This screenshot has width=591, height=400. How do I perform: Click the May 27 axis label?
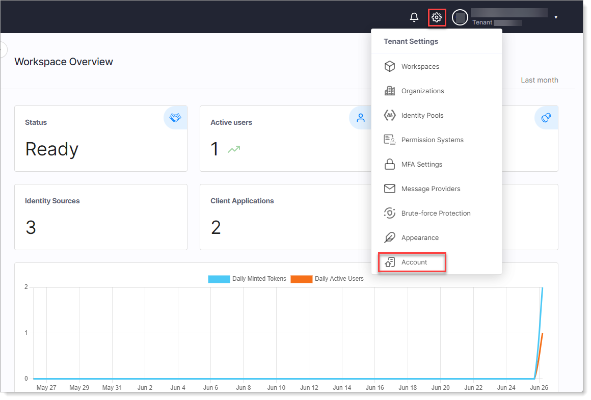[46, 388]
